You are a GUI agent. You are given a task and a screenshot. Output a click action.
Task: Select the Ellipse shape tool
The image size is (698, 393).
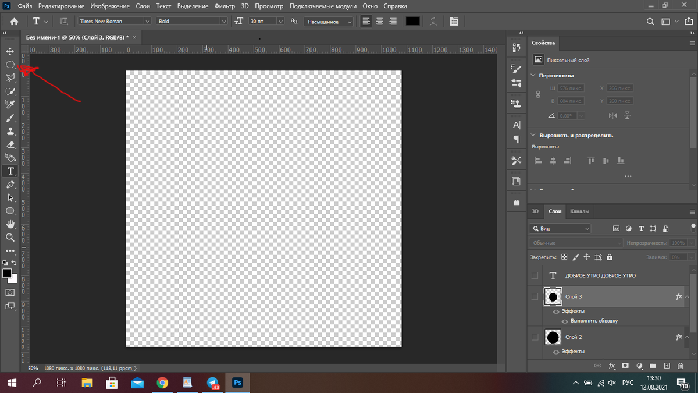point(10,211)
